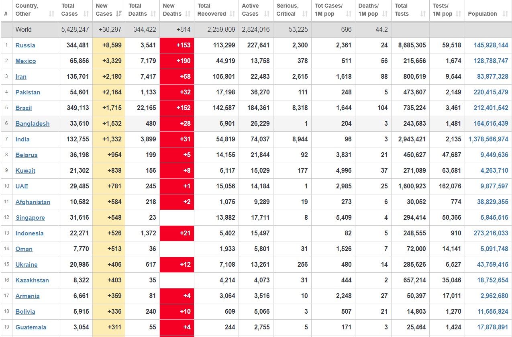Open the Russia country link
The width and height of the screenshot is (512, 337).
click(25, 45)
